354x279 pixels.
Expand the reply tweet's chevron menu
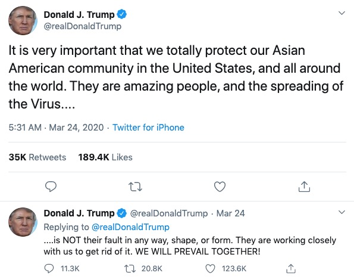pyautogui.click(x=342, y=212)
